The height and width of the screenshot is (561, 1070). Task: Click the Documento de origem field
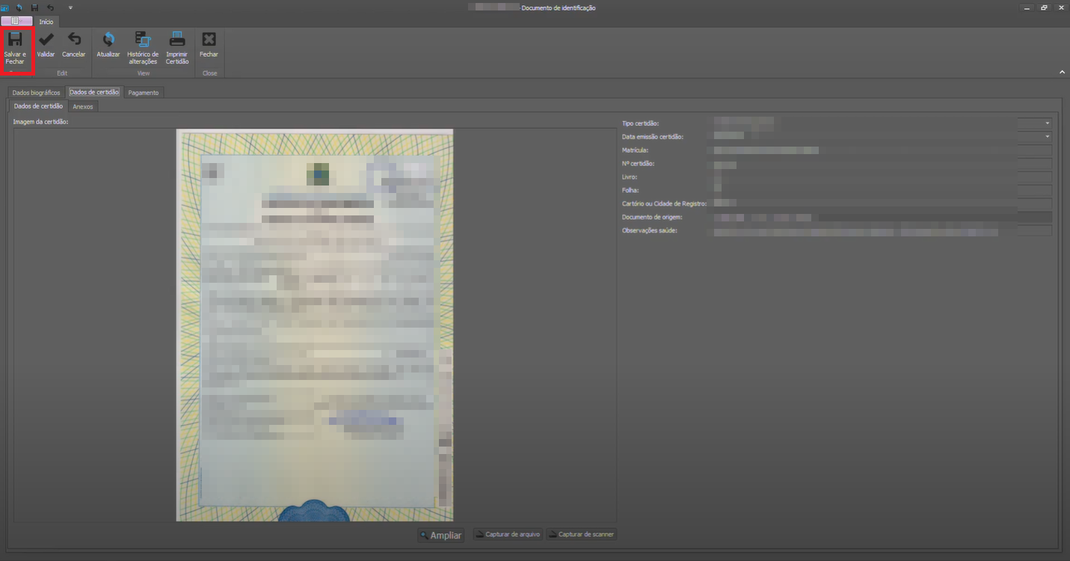882,217
